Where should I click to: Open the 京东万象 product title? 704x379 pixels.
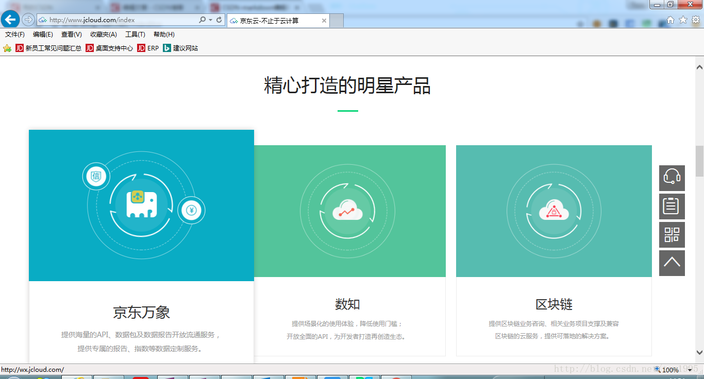coord(141,313)
